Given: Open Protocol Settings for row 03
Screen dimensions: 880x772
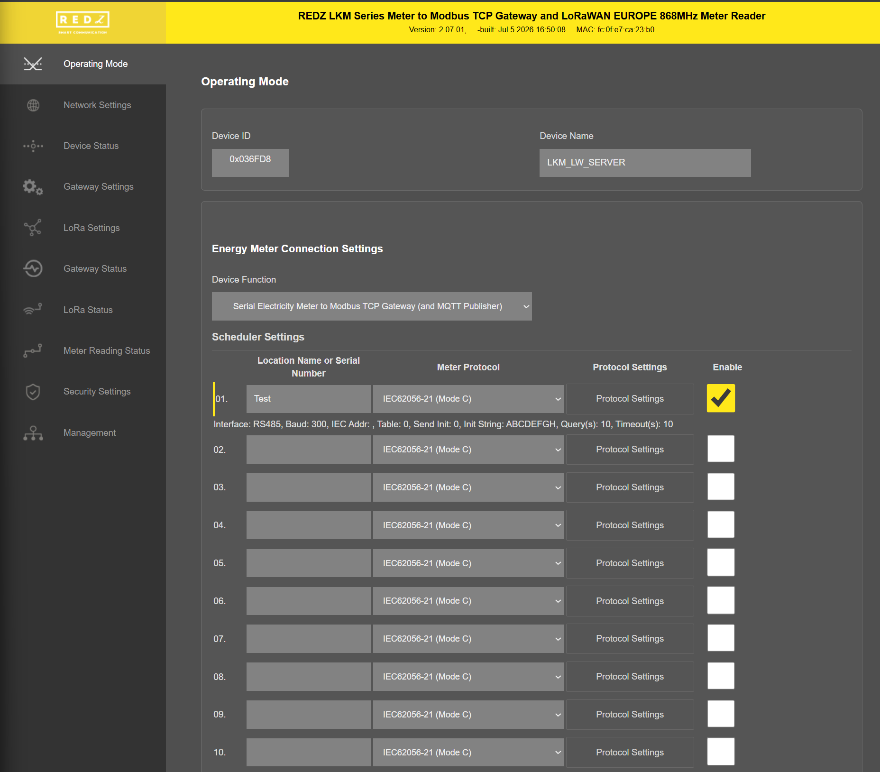Looking at the screenshot, I should [630, 487].
